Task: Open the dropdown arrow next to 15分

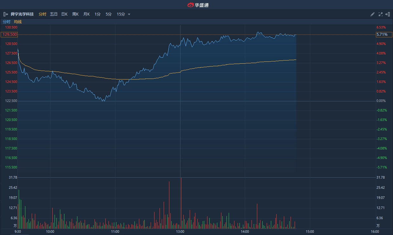Action: click(129, 14)
